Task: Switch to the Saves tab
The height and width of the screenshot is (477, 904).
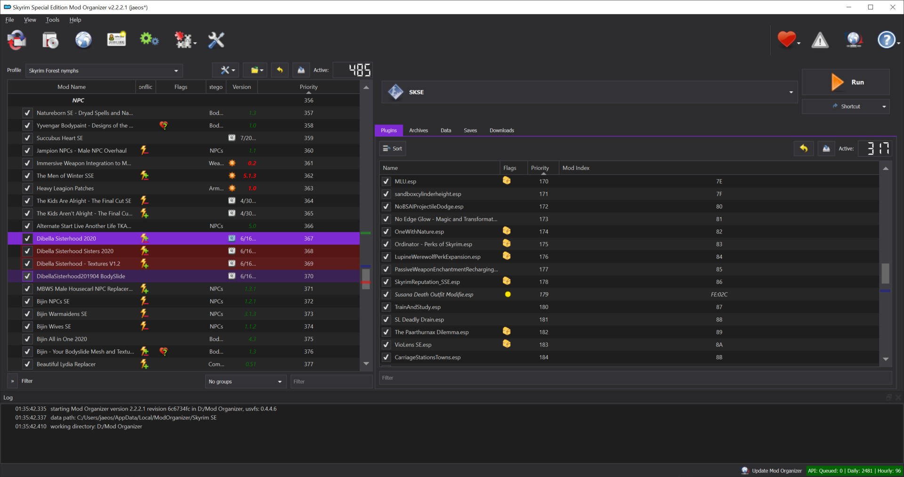Action: (470, 130)
